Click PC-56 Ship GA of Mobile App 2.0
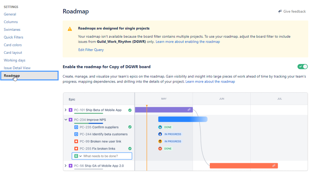330x181 pixels. (x=99, y=166)
